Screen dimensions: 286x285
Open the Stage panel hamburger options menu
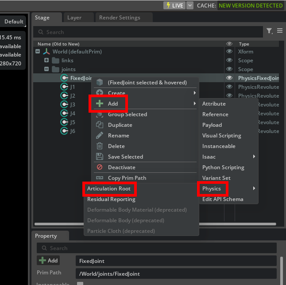[280, 31]
